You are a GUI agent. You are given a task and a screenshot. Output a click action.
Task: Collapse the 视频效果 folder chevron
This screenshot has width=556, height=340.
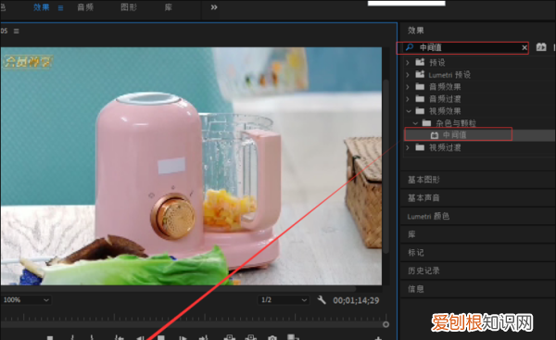(409, 111)
